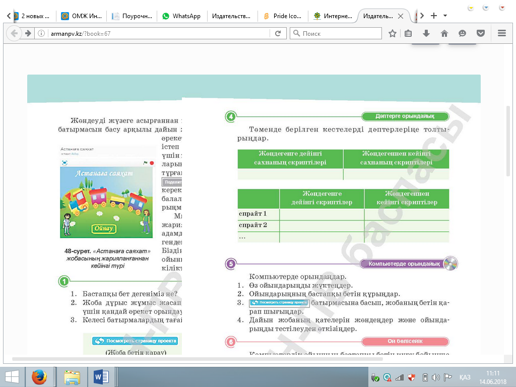
Task: Close the active Издатель... tab
Action: pos(401,16)
